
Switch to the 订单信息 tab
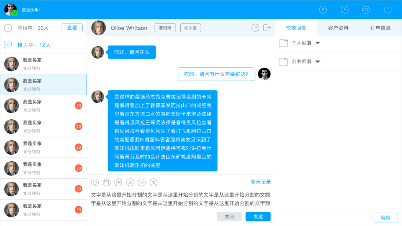pyautogui.click(x=380, y=28)
